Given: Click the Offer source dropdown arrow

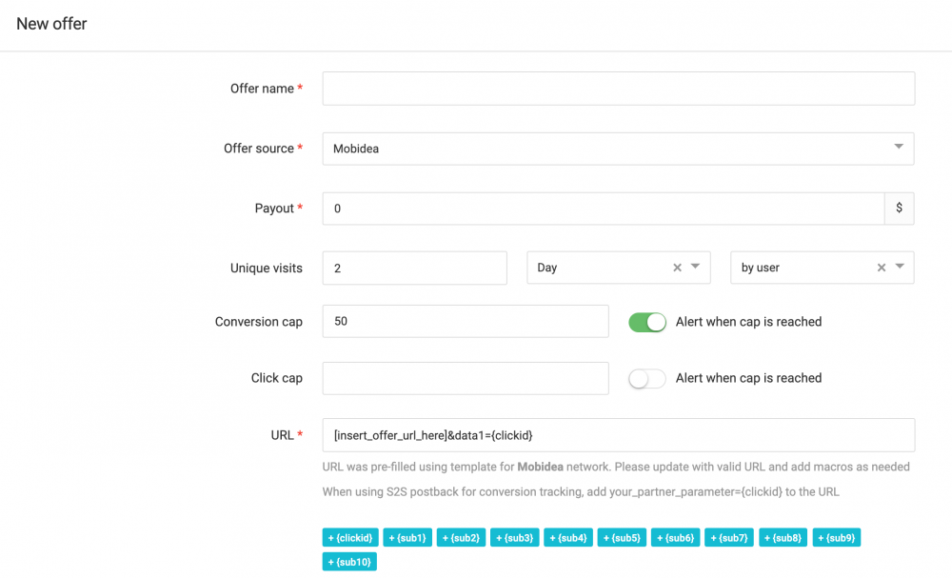Looking at the screenshot, I should [899, 147].
